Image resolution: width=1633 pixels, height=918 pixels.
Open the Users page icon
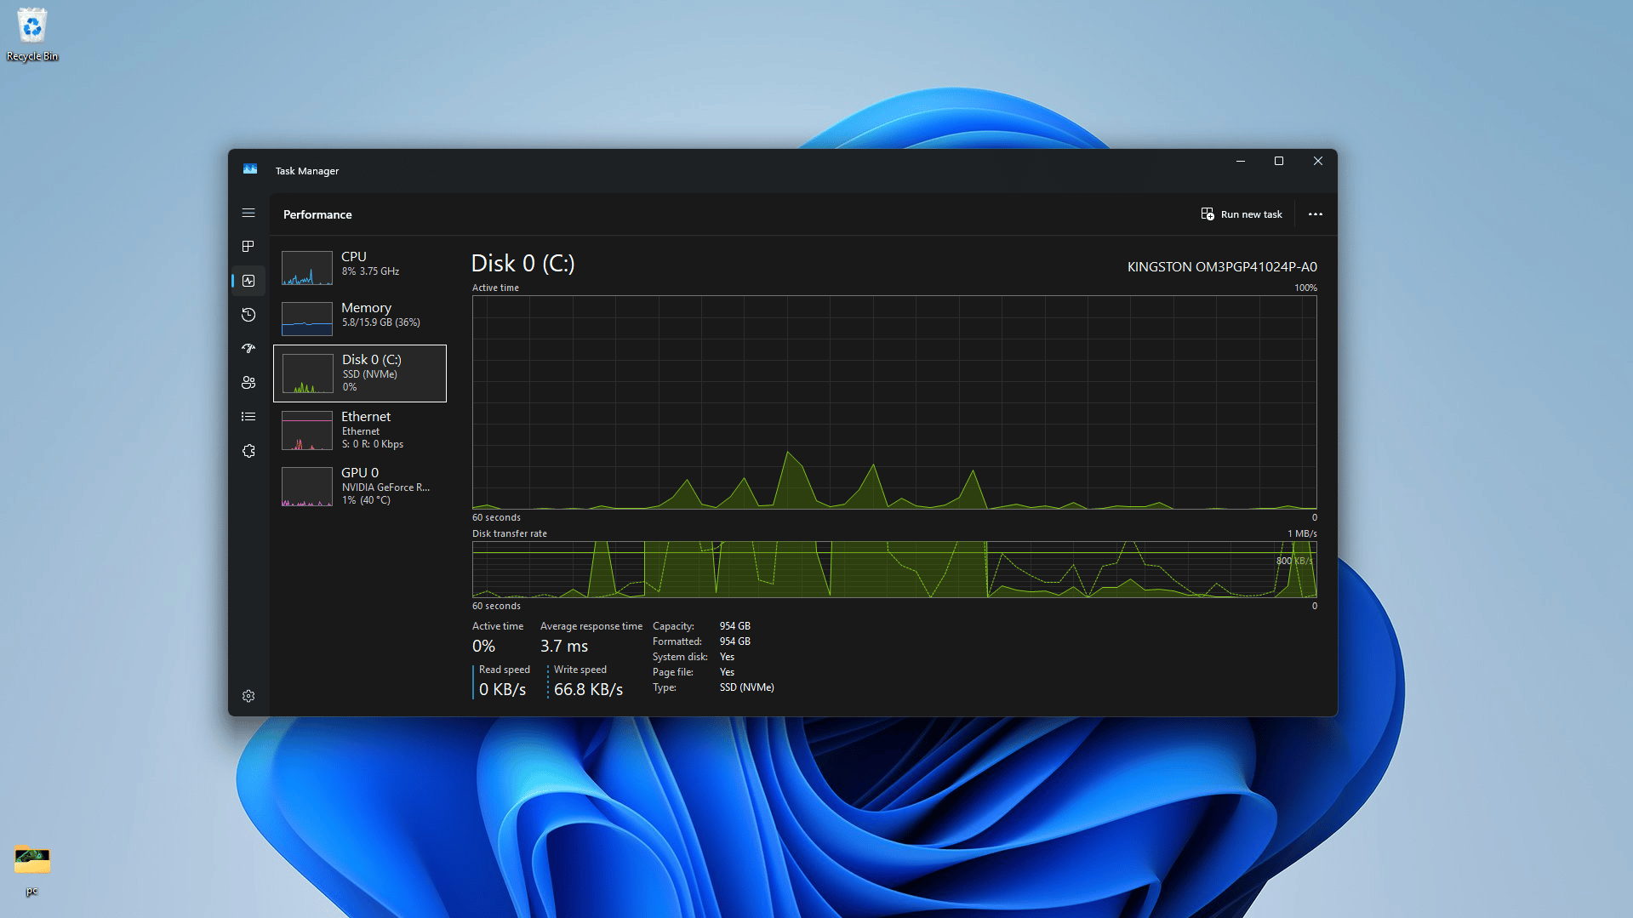tap(248, 383)
